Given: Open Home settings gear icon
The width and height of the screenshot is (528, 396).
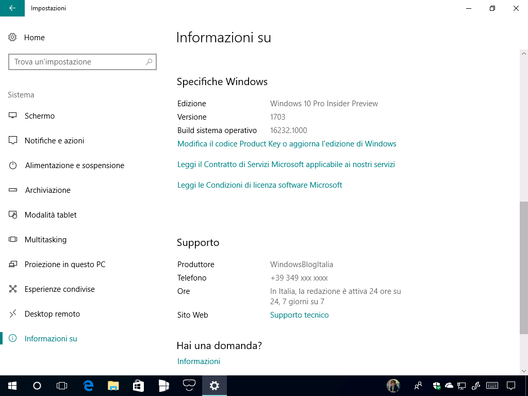Looking at the screenshot, I should (x=12, y=37).
